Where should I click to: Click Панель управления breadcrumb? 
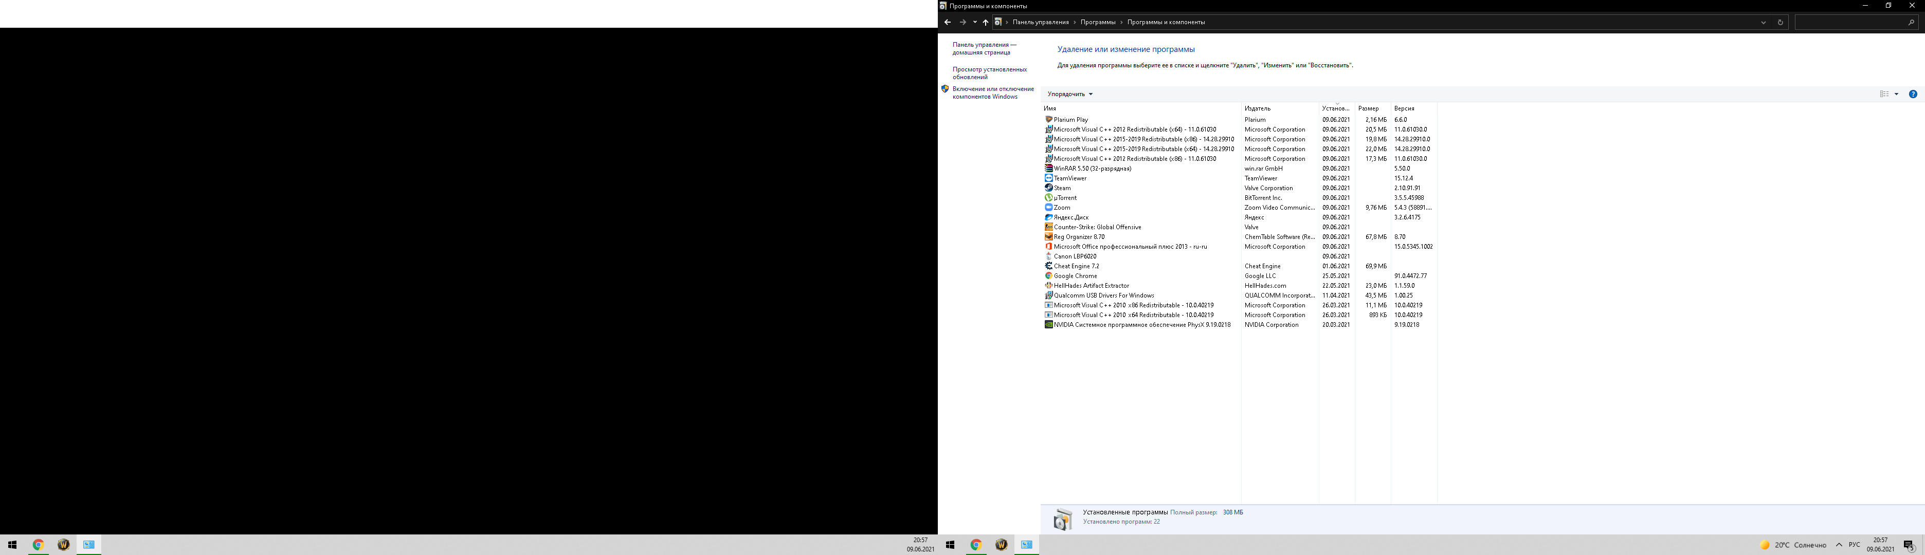(1040, 23)
